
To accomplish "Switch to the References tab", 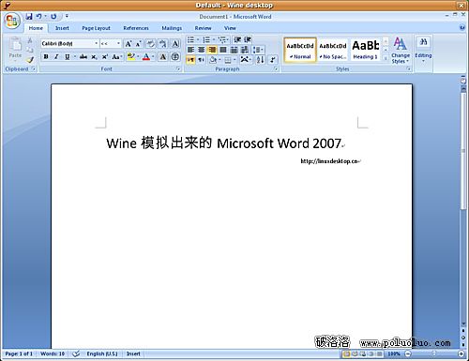I will pyautogui.click(x=136, y=28).
